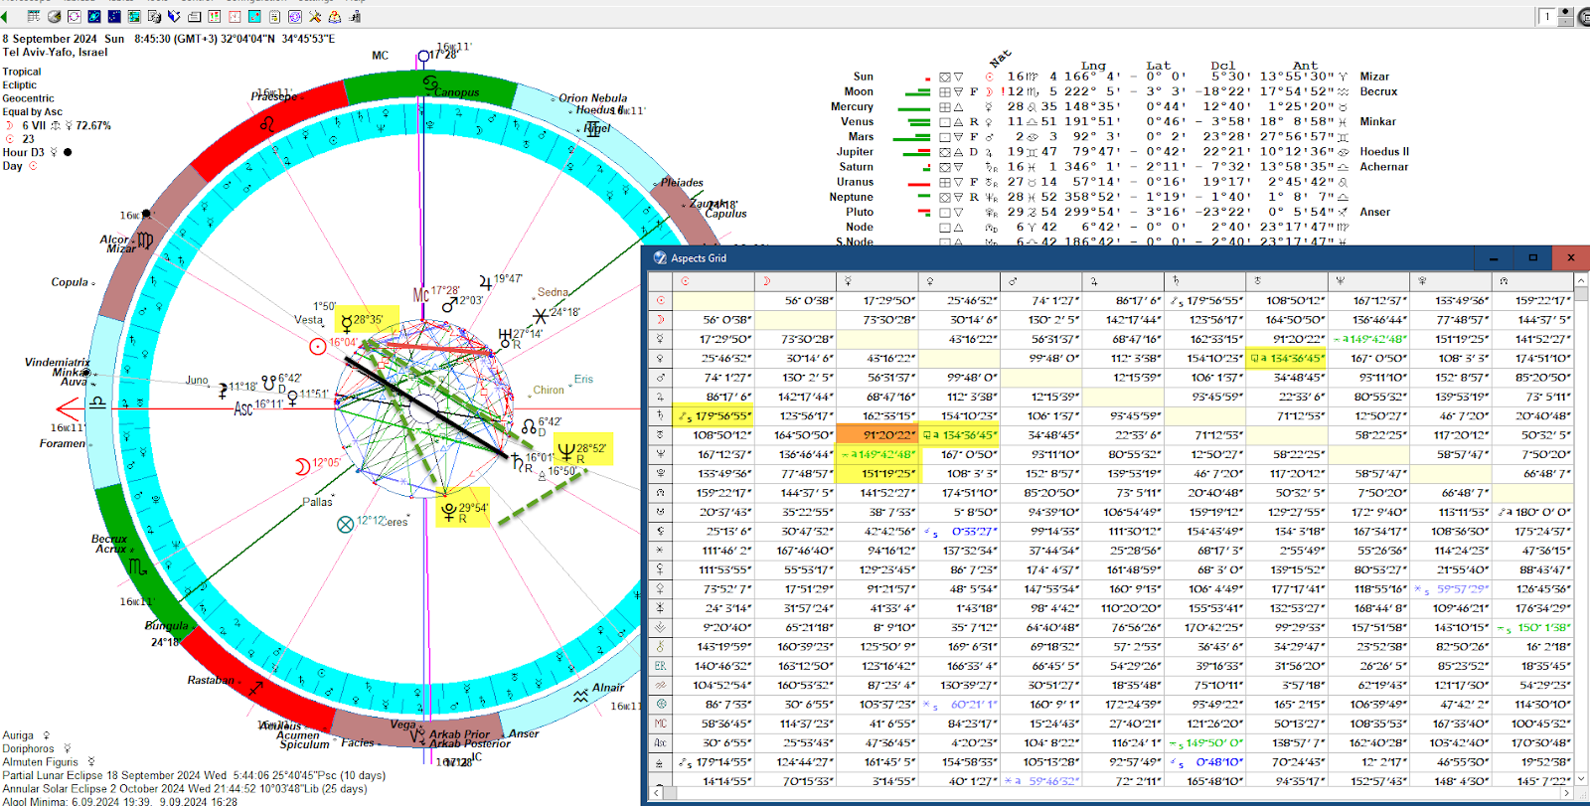The height and width of the screenshot is (806, 1590).
Task: Click the green map toolbar icon
Action: click(134, 17)
